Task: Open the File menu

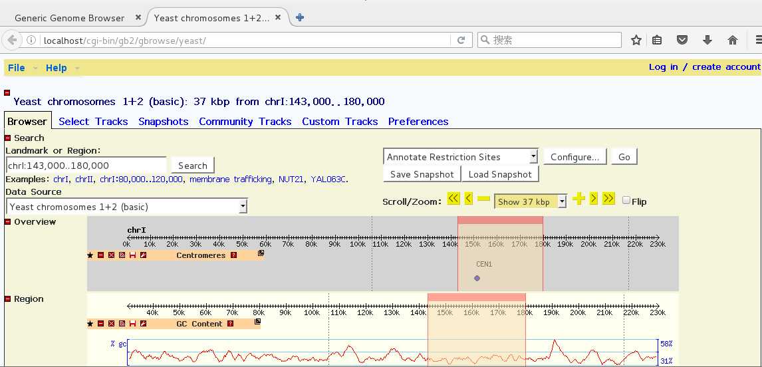Action: (17, 68)
